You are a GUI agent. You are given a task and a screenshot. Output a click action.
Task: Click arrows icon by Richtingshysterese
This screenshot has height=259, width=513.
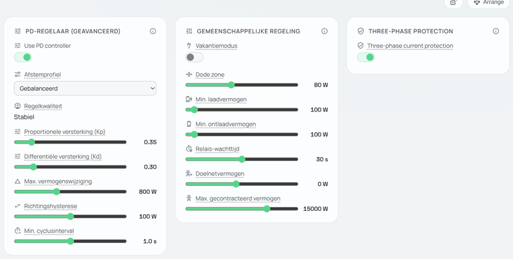pyautogui.click(x=17, y=206)
